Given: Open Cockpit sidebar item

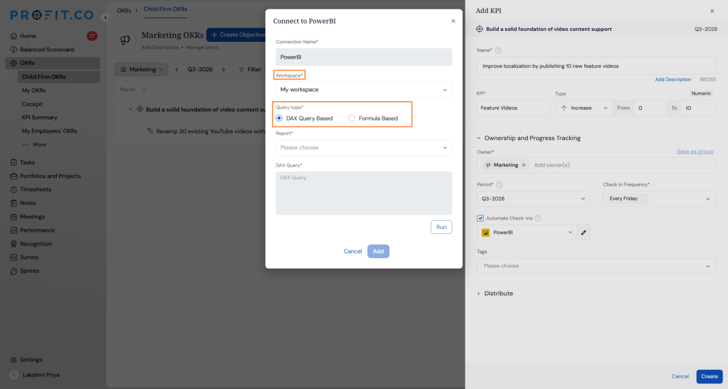Looking at the screenshot, I should (x=32, y=104).
